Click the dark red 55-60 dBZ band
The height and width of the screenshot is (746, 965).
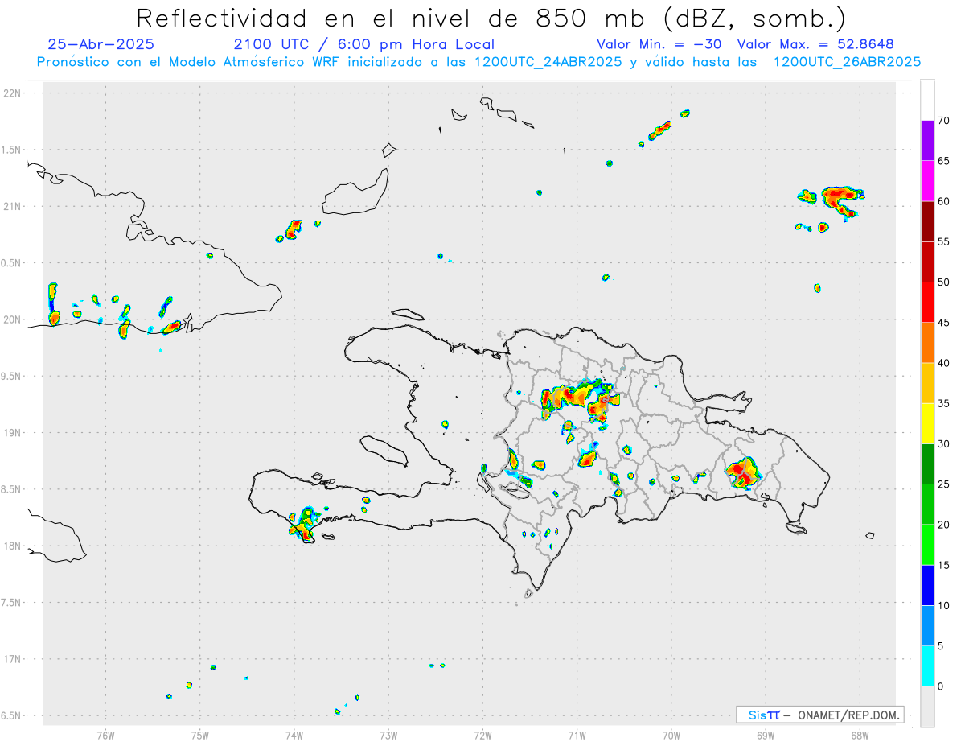(927, 221)
